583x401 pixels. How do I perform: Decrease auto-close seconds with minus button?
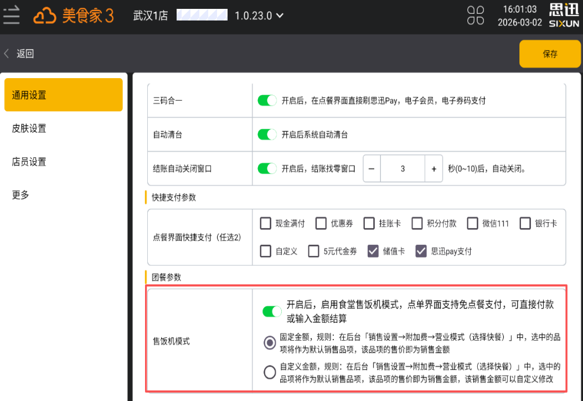[372, 169]
